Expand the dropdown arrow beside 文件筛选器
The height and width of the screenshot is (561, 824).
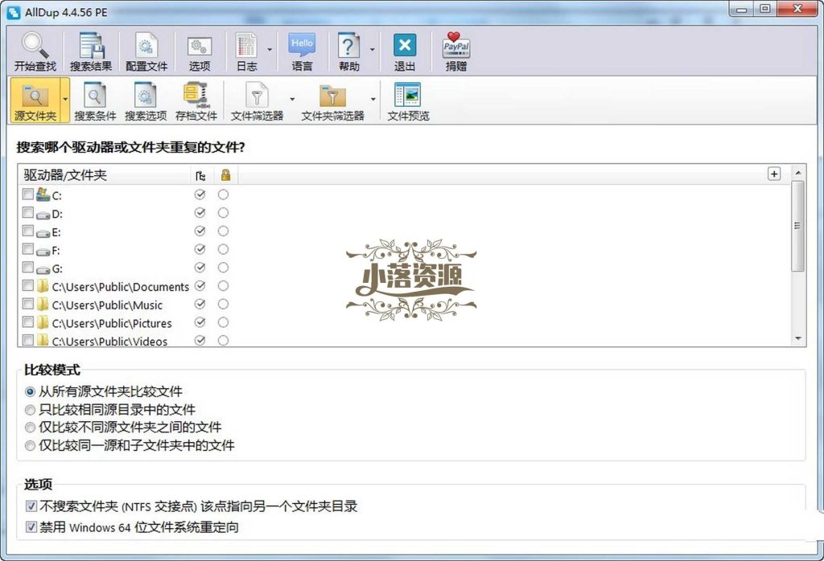tap(292, 99)
